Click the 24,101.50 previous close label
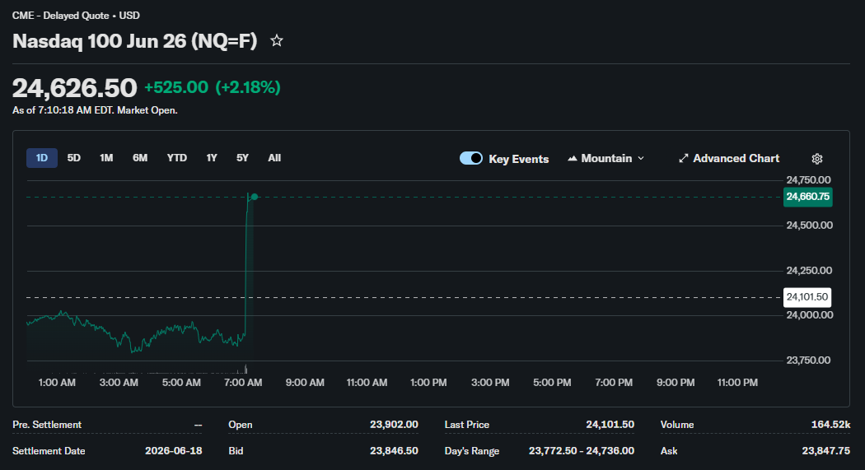This screenshot has width=865, height=470. tap(807, 297)
